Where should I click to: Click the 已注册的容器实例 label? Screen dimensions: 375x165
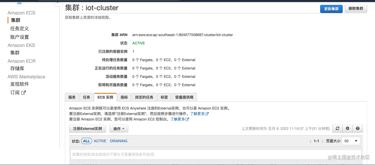click(113, 51)
